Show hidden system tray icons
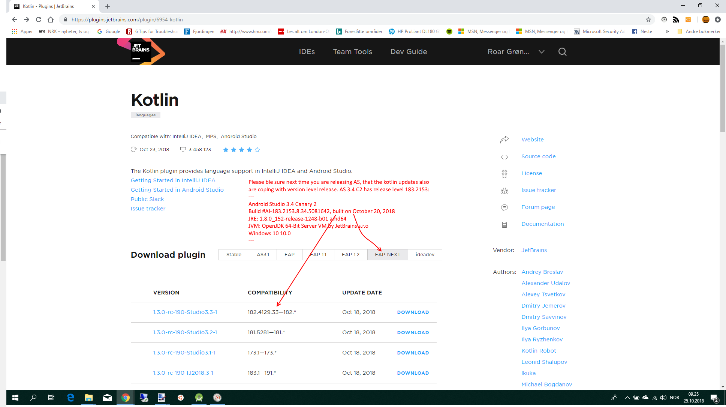726x407 pixels. 627,398
